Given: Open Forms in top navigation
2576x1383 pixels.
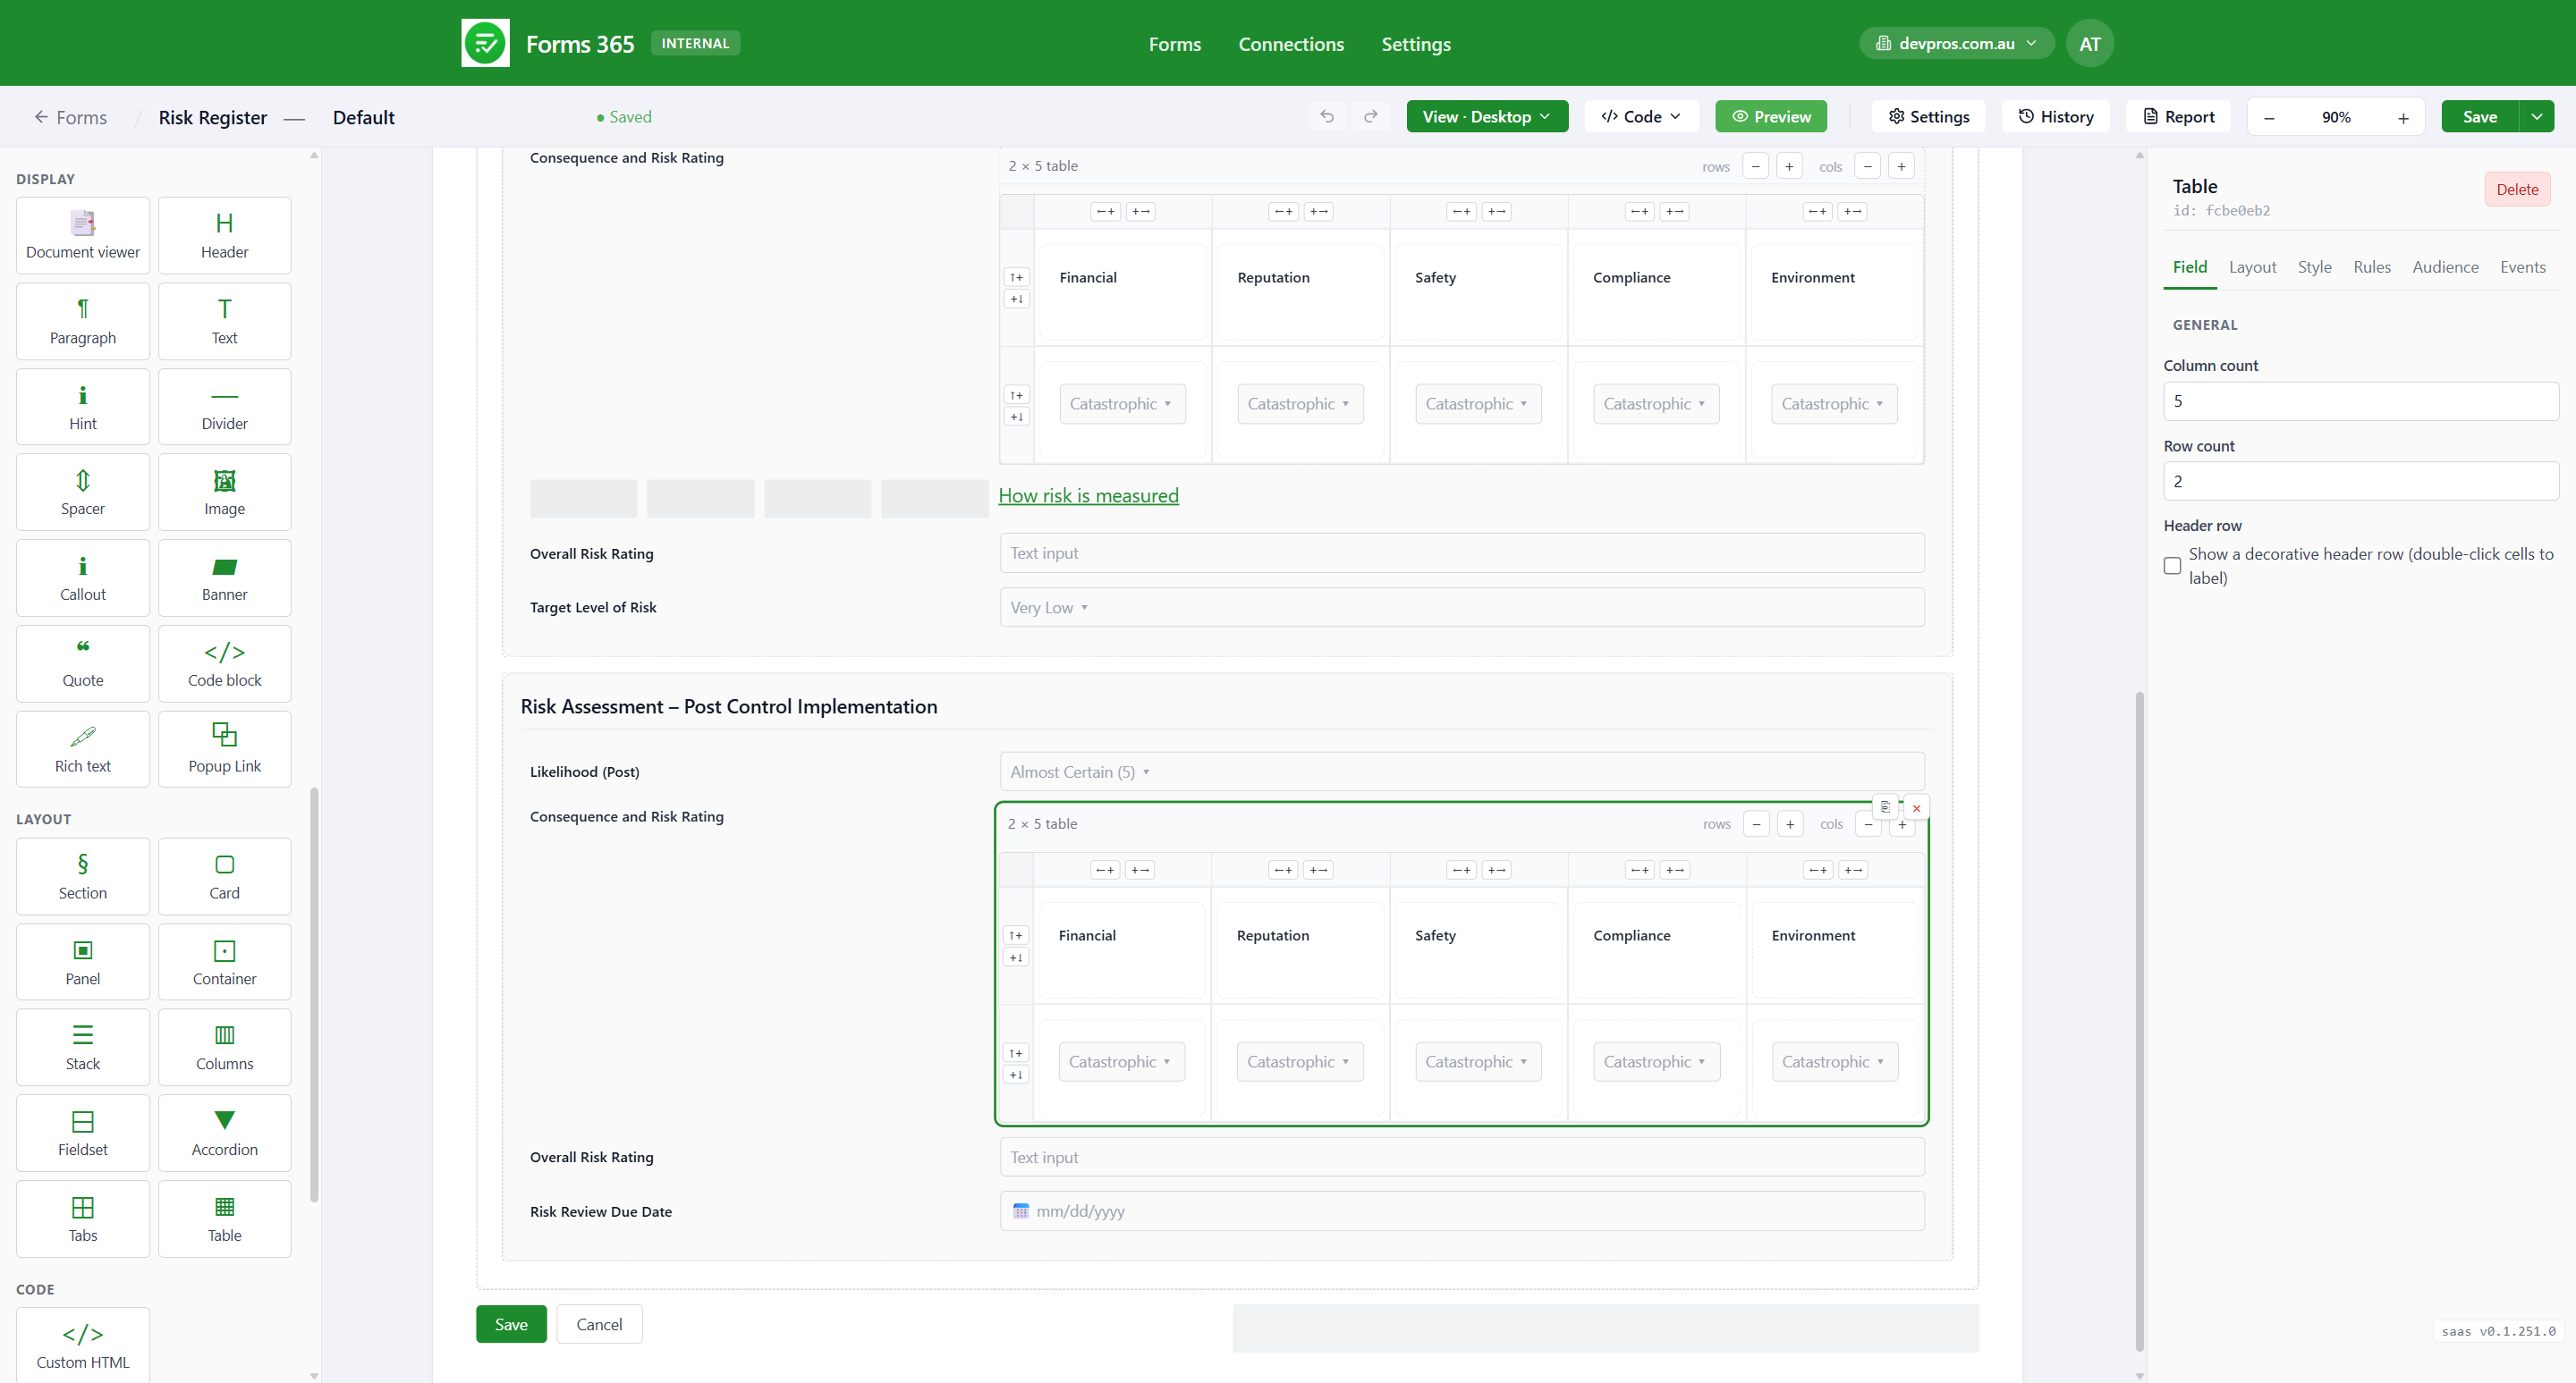Looking at the screenshot, I should (x=1175, y=44).
